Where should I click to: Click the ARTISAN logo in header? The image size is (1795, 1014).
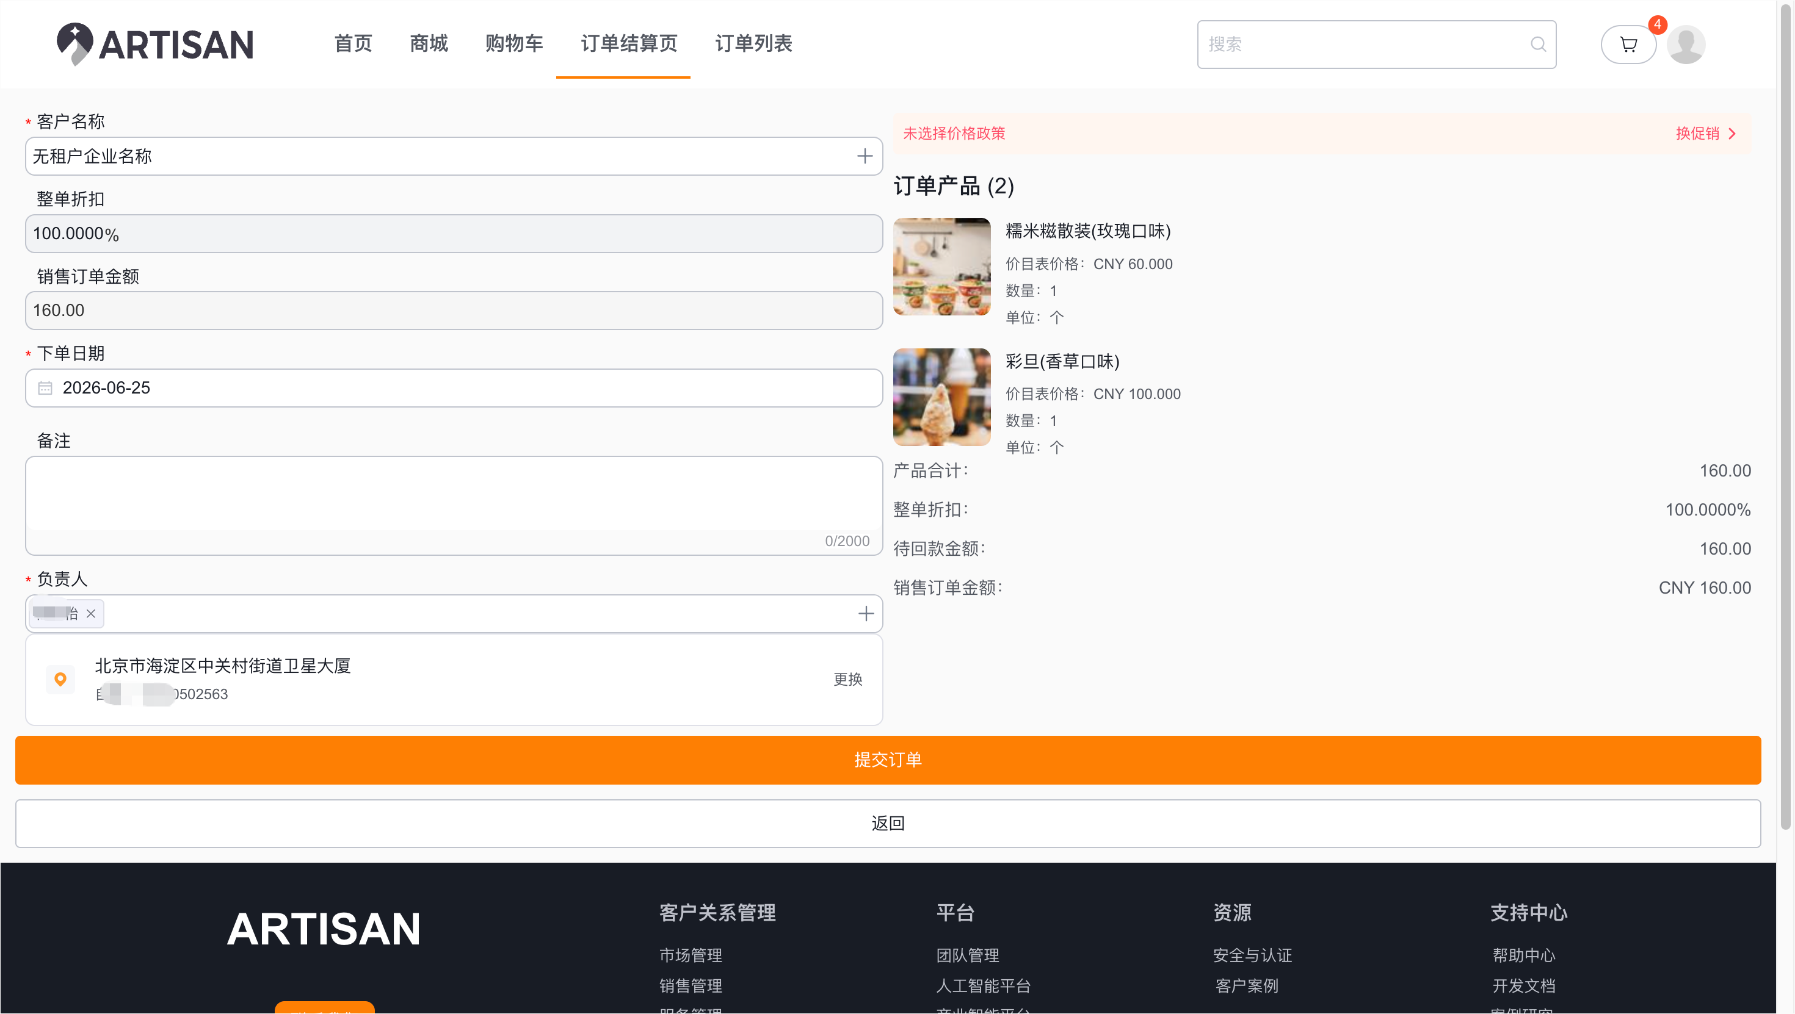[x=154, y=44]
